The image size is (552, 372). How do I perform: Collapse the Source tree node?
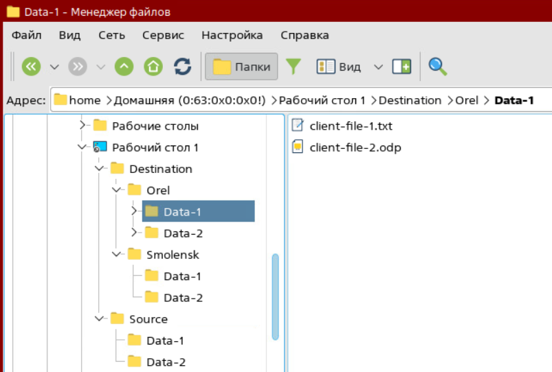pos(99,318)
